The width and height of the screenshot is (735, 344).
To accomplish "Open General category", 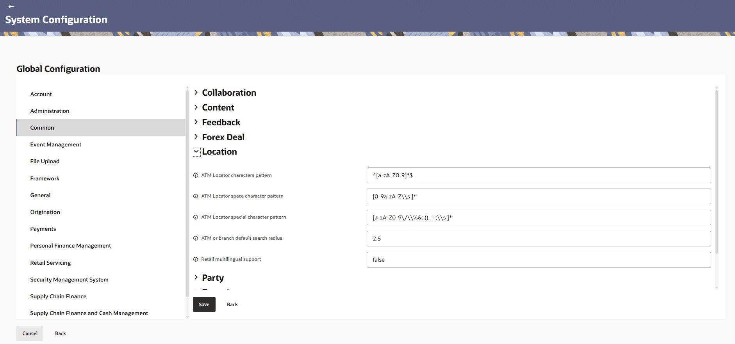I will coord(101,195).
